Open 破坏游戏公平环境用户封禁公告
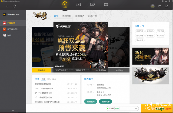Viewport: 173px width, 113px height. point(47,102)
